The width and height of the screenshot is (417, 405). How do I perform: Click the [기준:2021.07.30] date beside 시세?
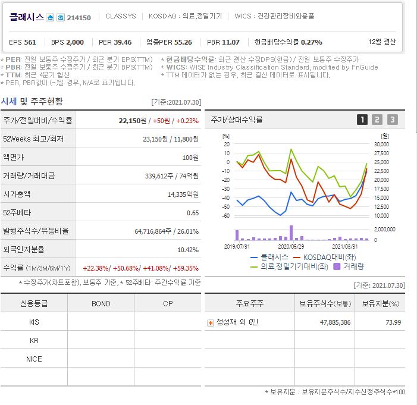coord(176,102)
